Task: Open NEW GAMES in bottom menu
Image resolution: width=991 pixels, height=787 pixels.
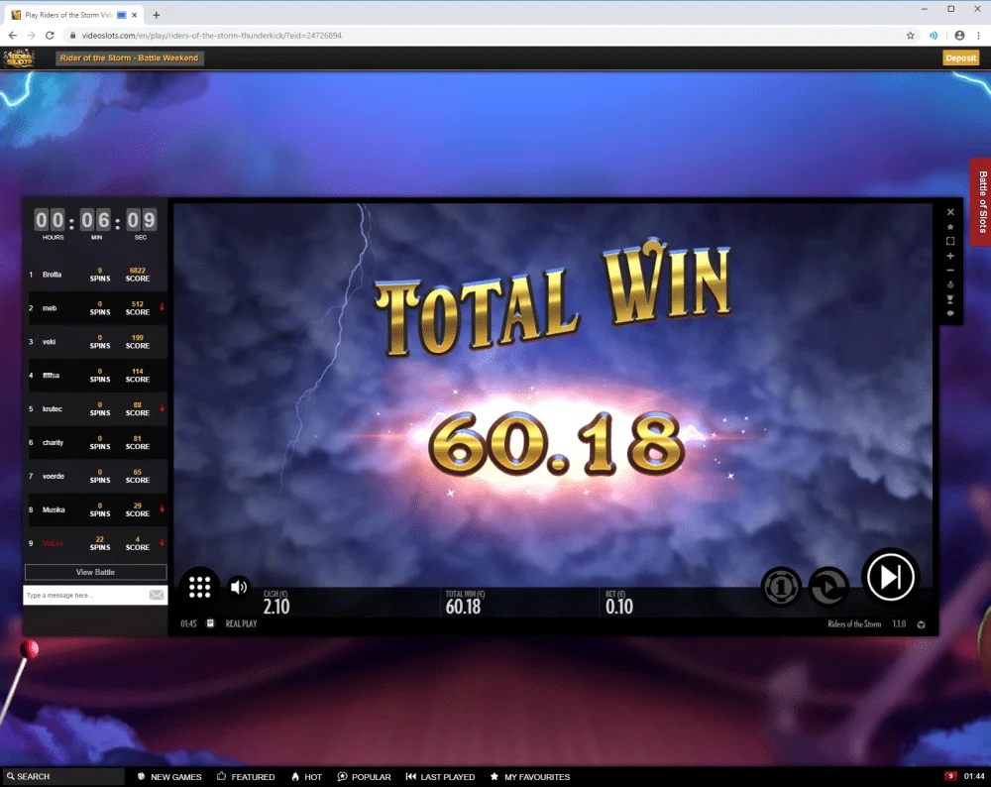Action: pyautogui.click(x=169, y=777)
